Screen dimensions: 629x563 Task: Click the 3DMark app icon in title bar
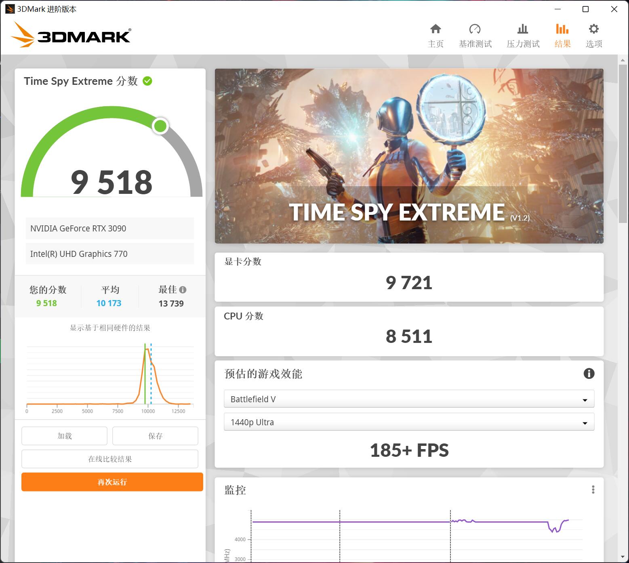tap(10, 9)
